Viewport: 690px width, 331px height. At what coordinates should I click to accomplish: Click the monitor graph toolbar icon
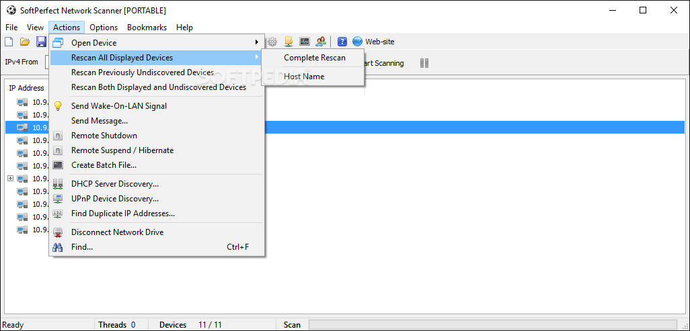coord(305,42)
